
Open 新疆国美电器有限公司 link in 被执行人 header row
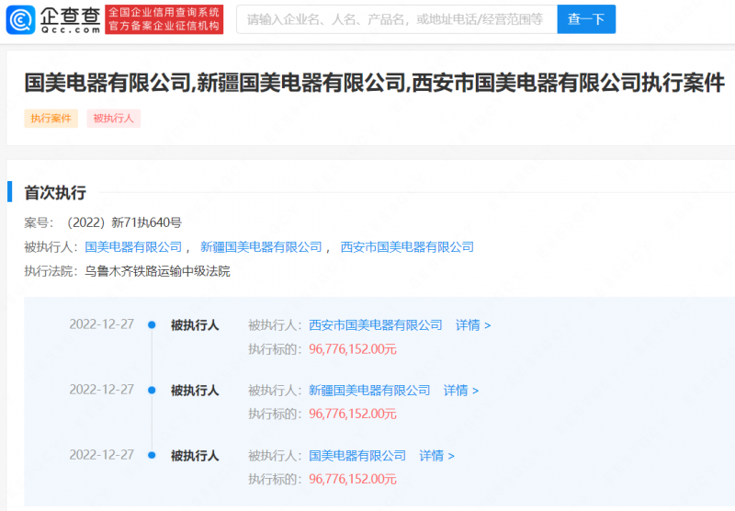click(261, 247)
